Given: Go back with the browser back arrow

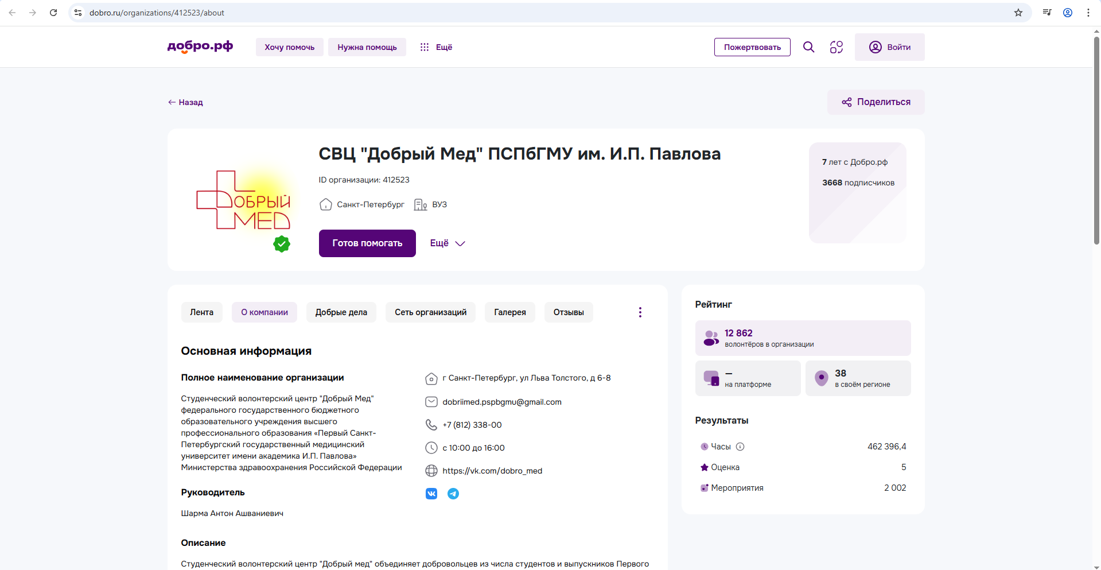Looking at the screenshot, I should coord(12,13).
